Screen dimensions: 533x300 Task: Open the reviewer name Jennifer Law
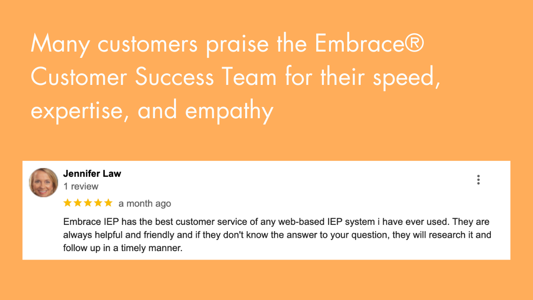tap(92, 173)
